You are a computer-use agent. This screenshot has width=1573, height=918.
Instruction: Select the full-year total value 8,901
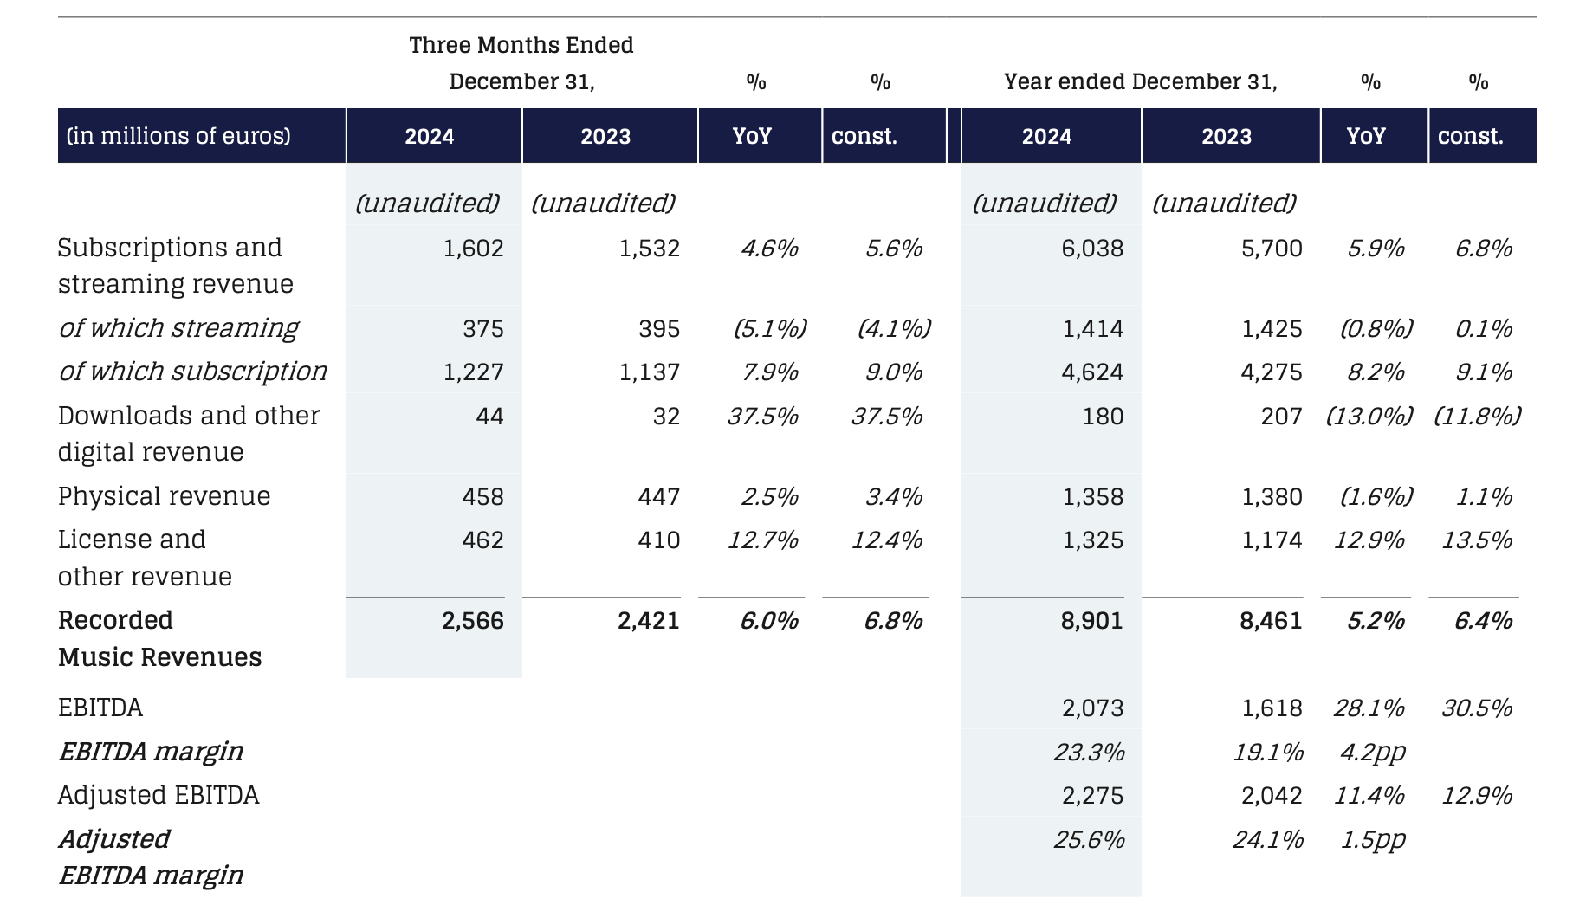pos(1091,621)
